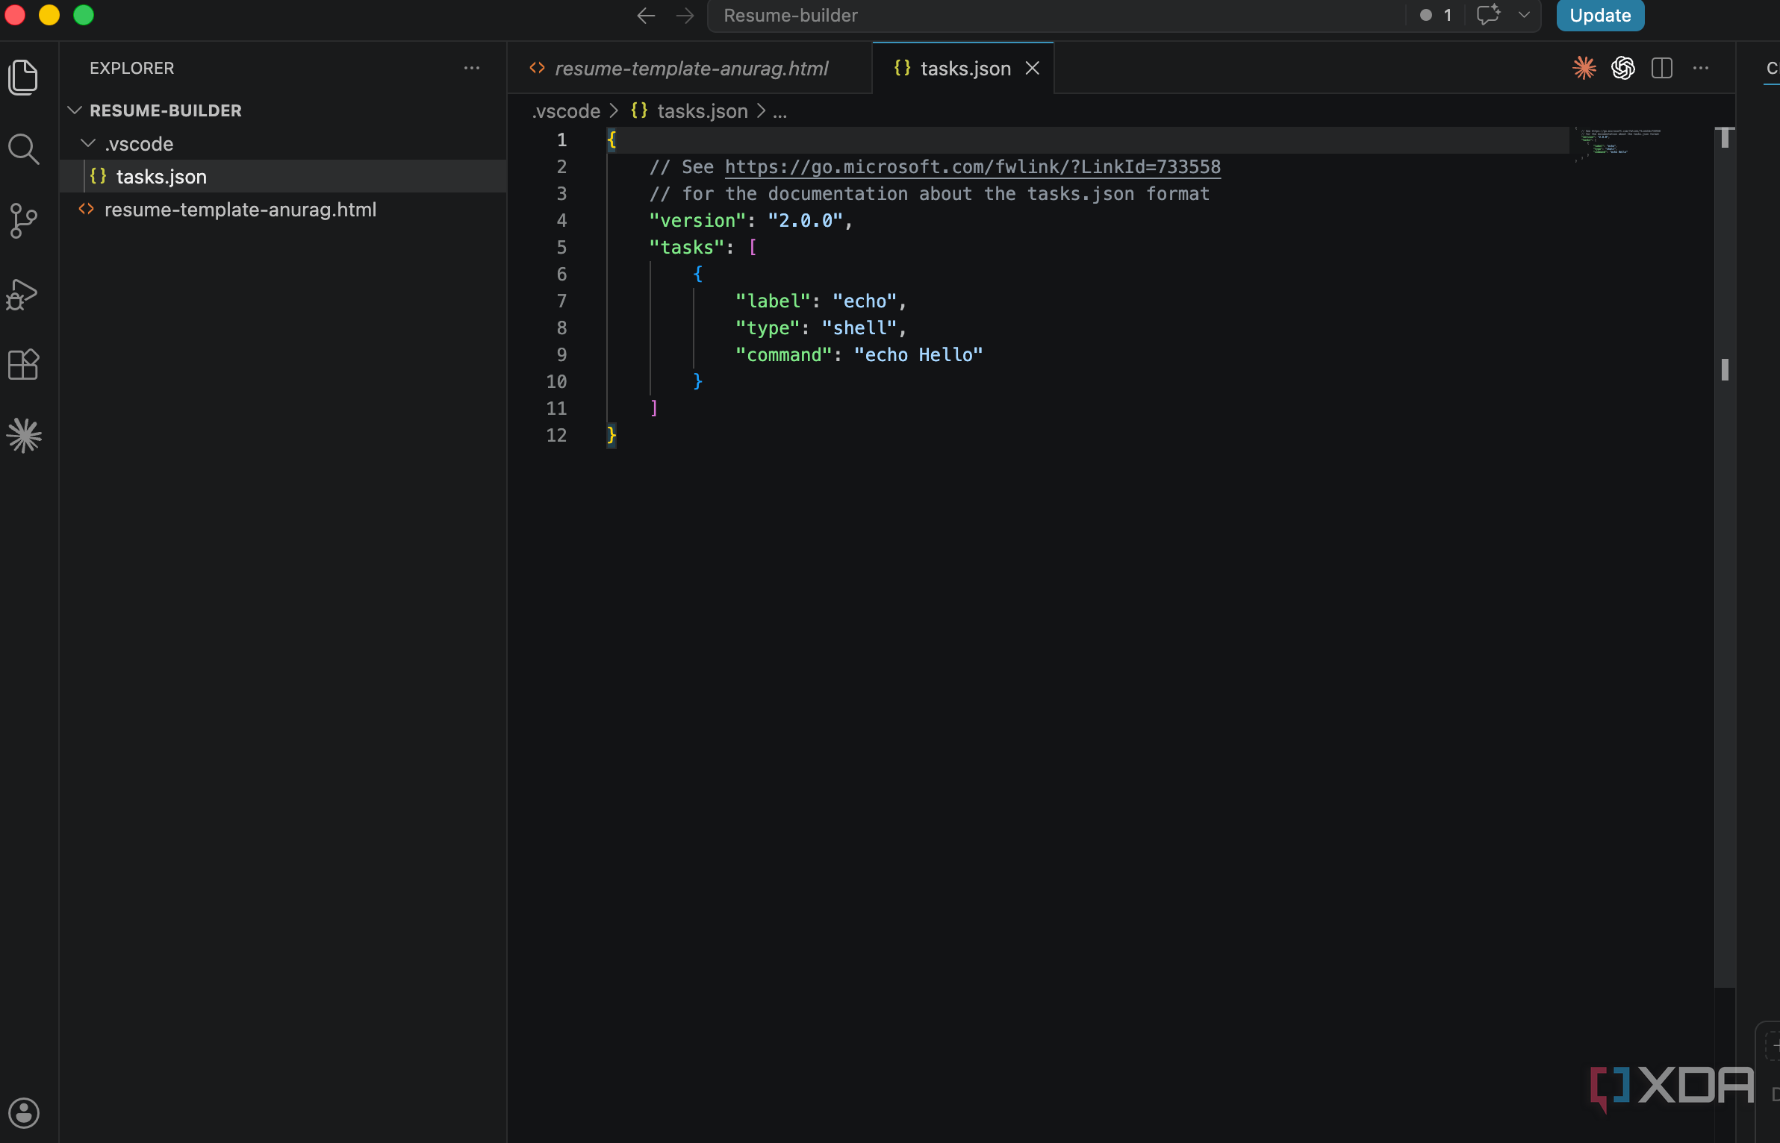Open the Extensions view
The width and height of the screenshot is (1780, 1143).
(23, 365)
